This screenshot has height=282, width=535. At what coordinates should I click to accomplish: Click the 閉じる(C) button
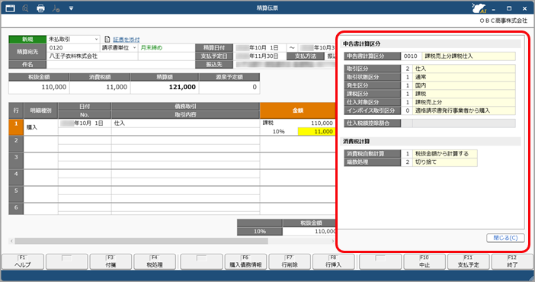(505, 238)
